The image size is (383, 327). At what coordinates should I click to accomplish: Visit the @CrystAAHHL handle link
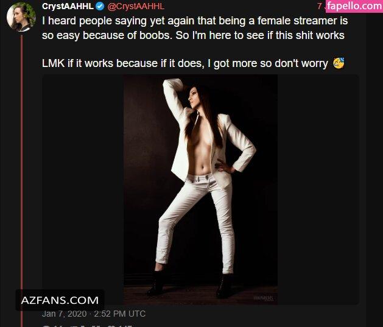(x=136, y=6)
